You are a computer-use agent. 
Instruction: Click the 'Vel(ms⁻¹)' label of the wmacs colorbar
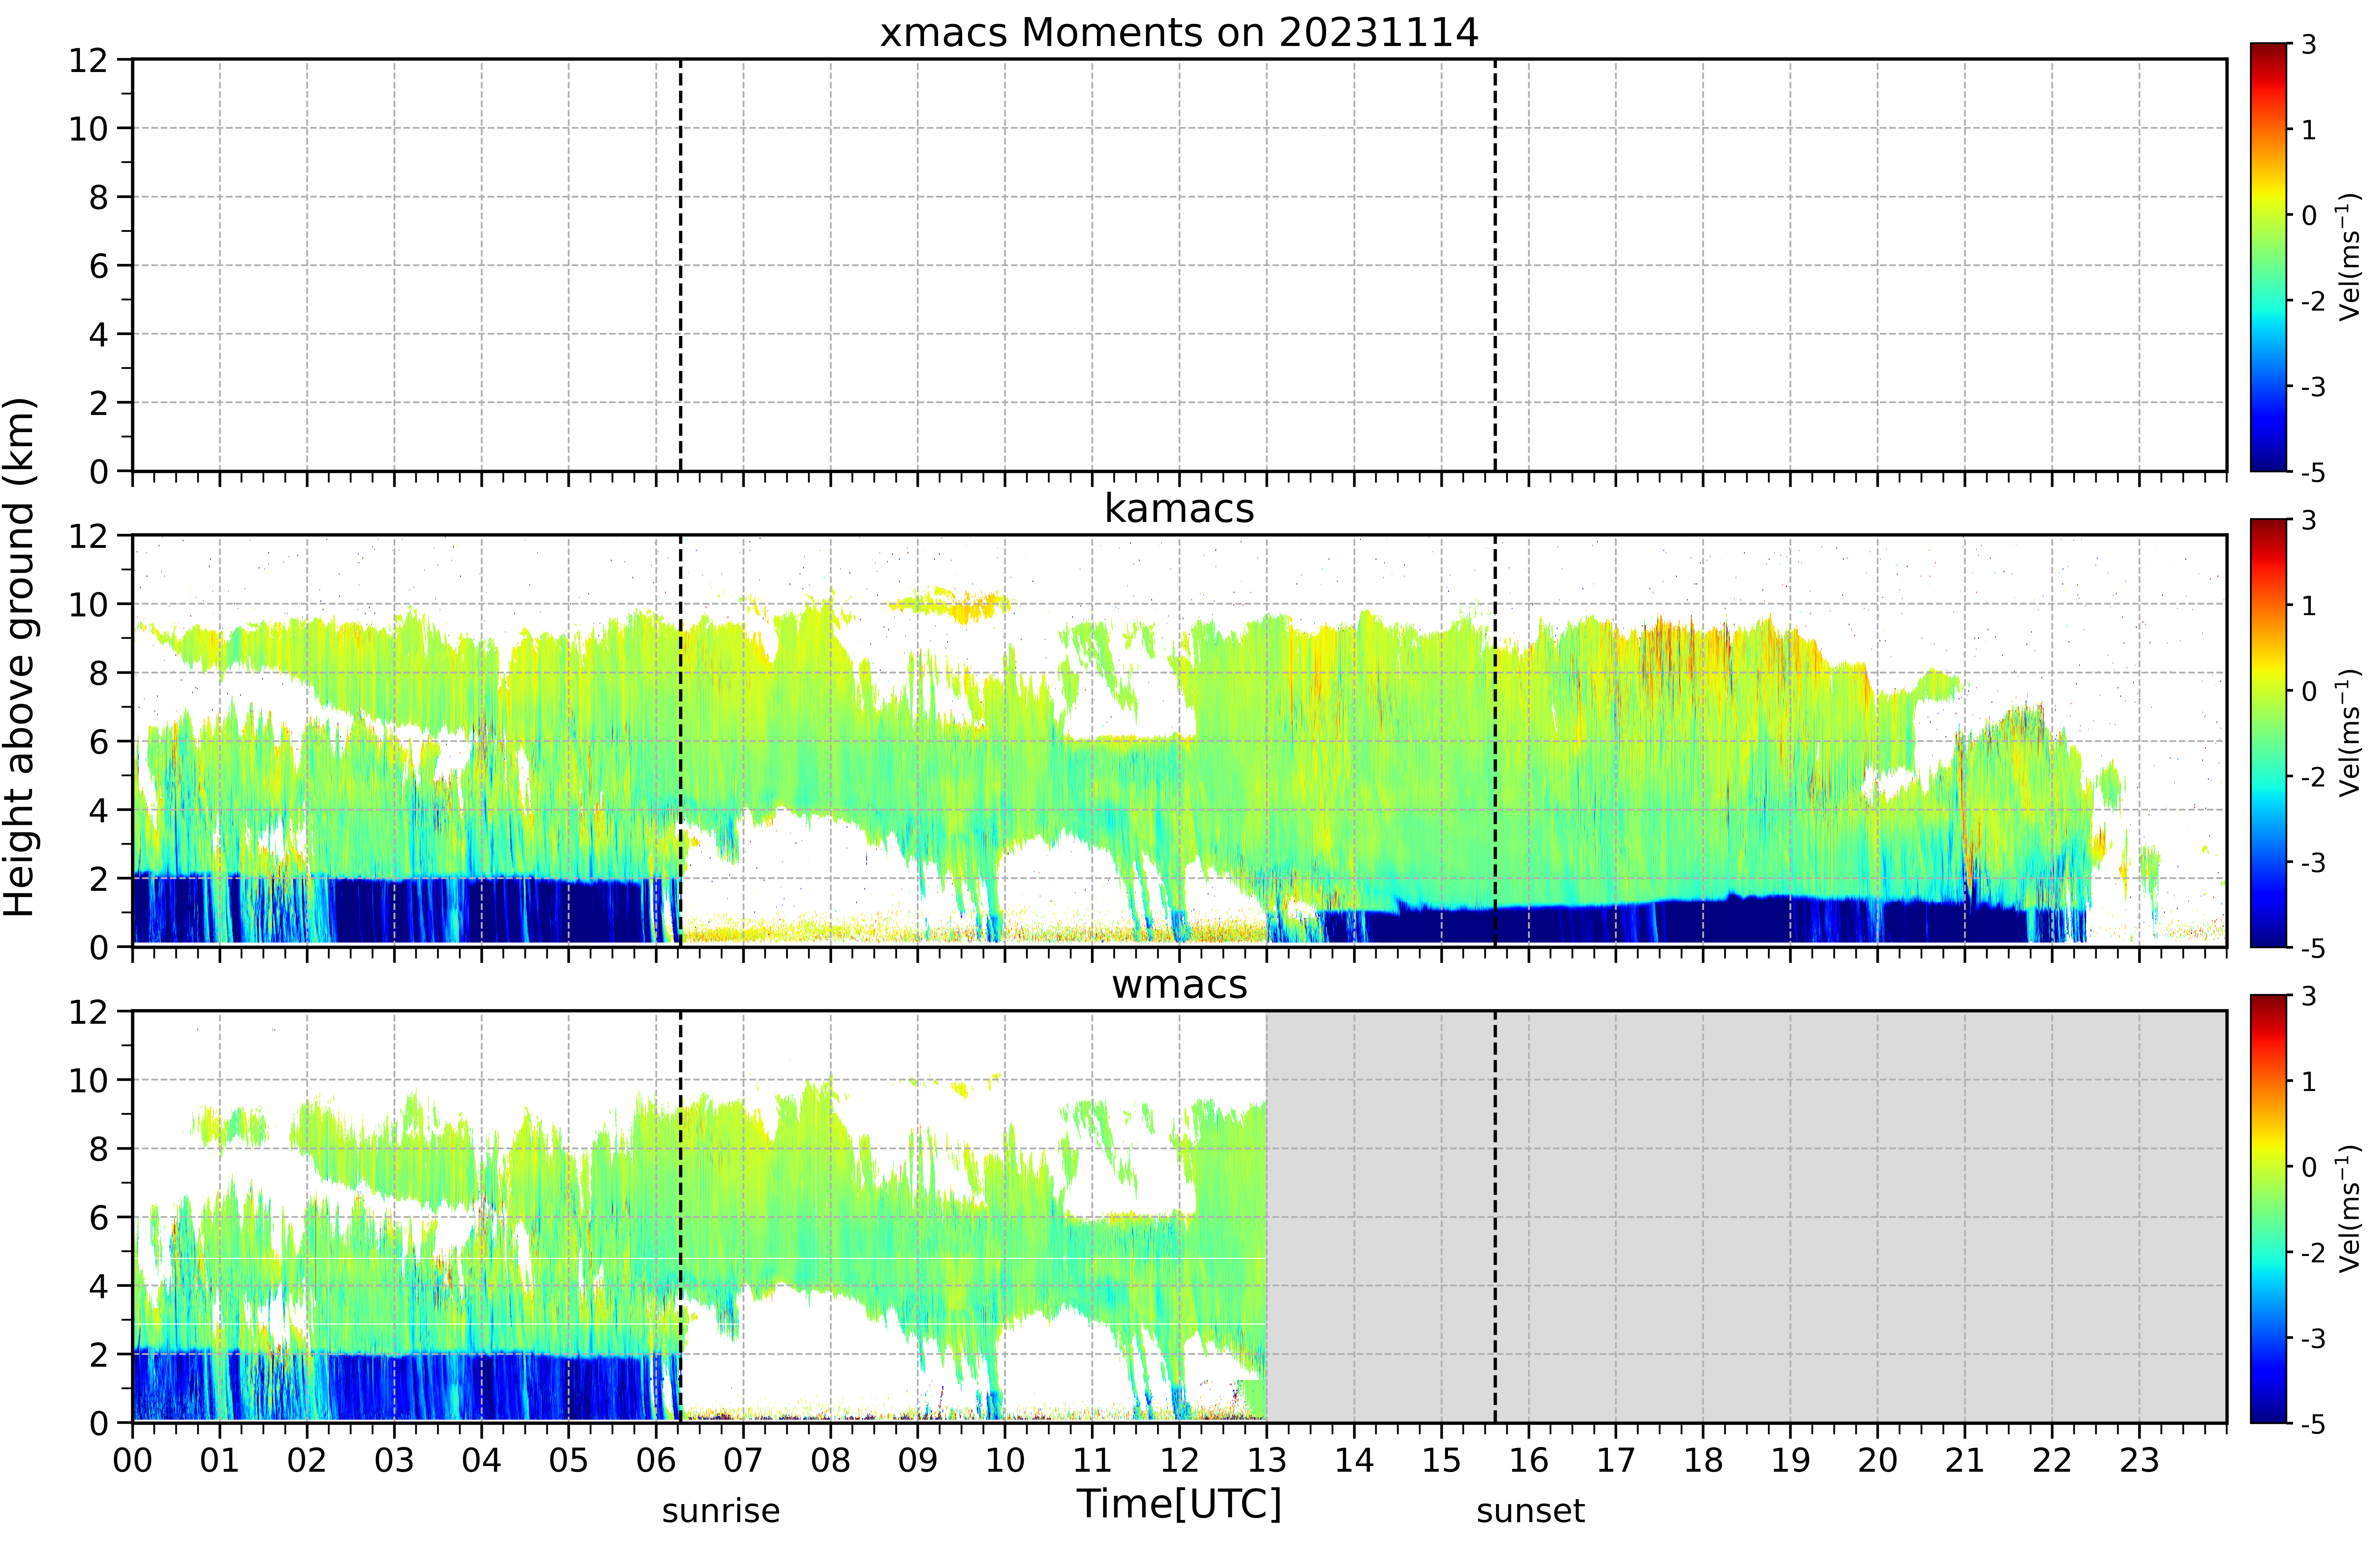pos(2349,1209)
